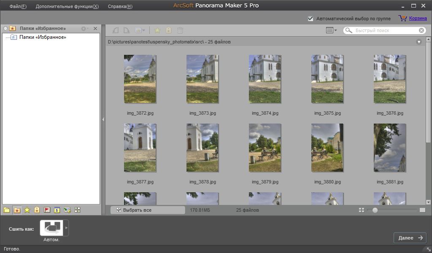The image size is (432, 253).
Task: Toggle the radio button beside 'Папки «Избранное»' header
Action: click(x=5, y=29)
